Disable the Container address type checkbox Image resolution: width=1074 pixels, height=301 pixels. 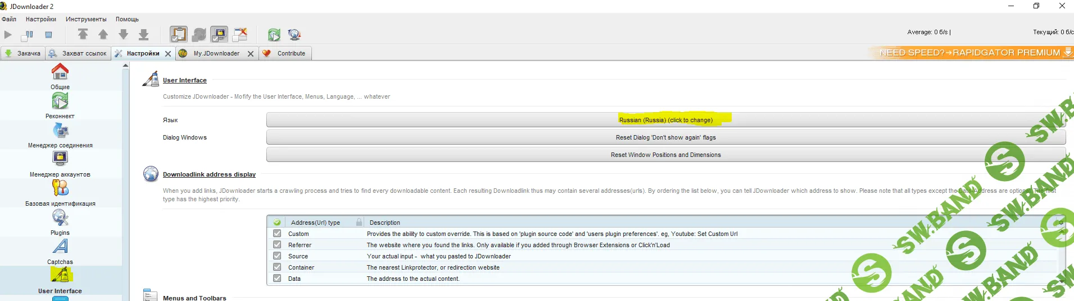point(277,267)
